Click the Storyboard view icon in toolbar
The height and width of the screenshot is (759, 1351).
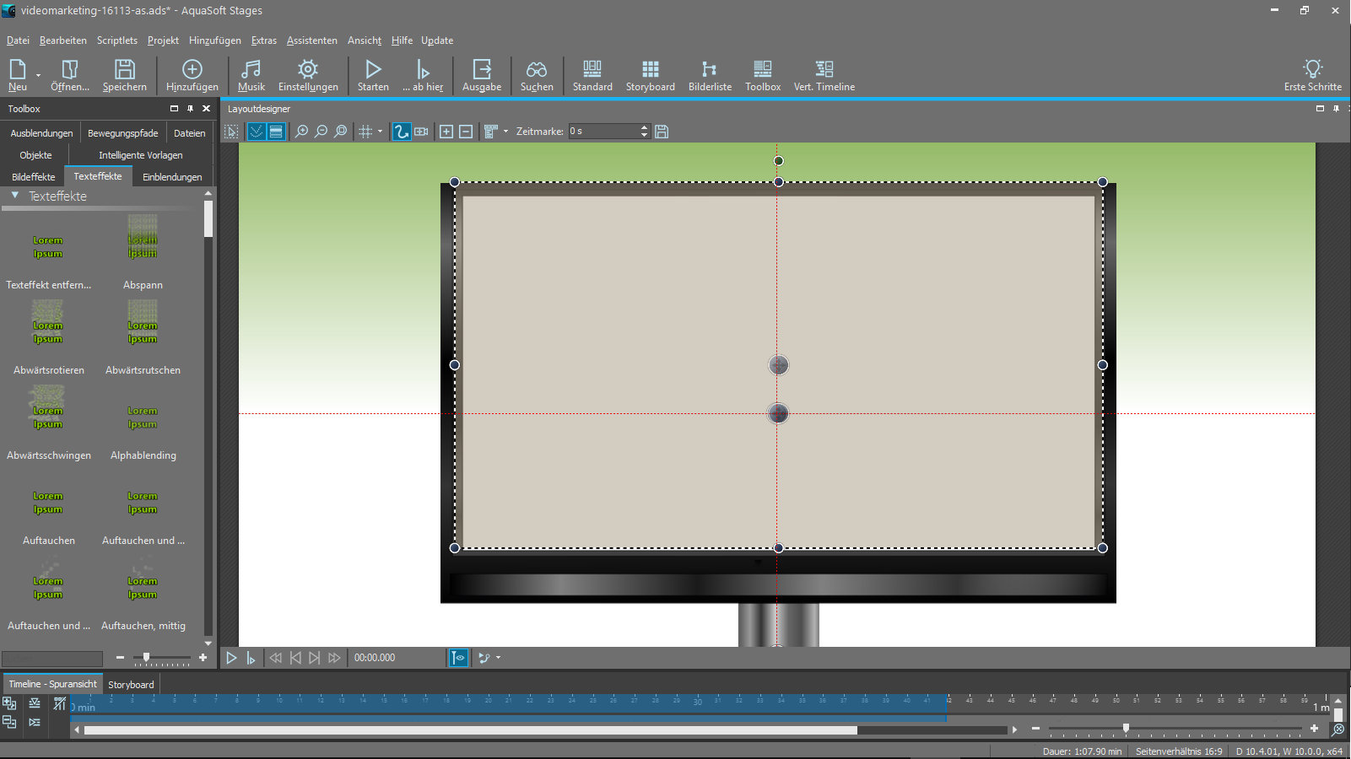coord(650,75)
